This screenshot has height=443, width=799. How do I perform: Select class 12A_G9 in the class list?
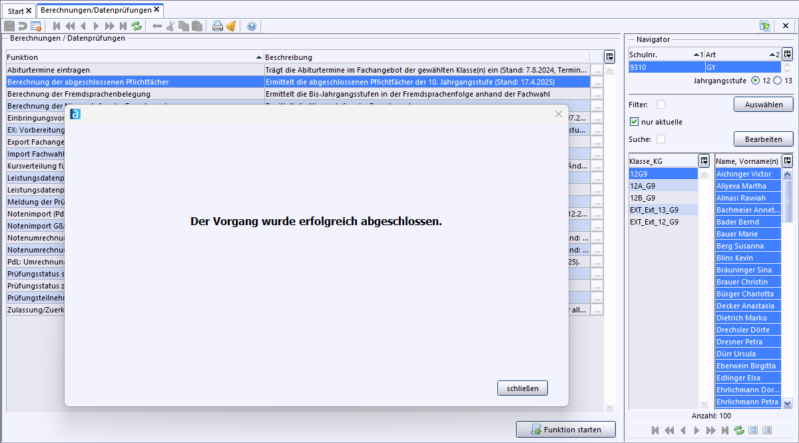pos(643,186)
